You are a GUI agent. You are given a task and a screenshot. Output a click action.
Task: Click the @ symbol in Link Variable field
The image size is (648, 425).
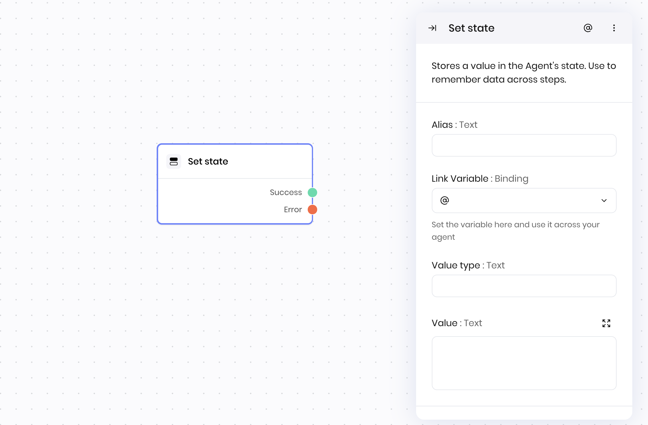445,201
